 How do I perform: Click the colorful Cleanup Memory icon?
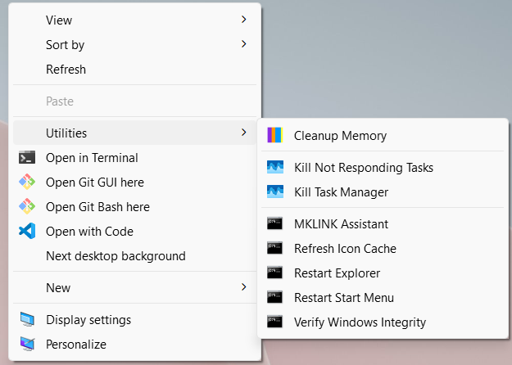[275, 135]
